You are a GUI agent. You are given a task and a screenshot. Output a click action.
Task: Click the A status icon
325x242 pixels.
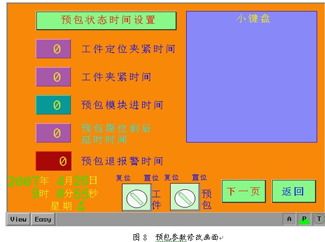290,219
